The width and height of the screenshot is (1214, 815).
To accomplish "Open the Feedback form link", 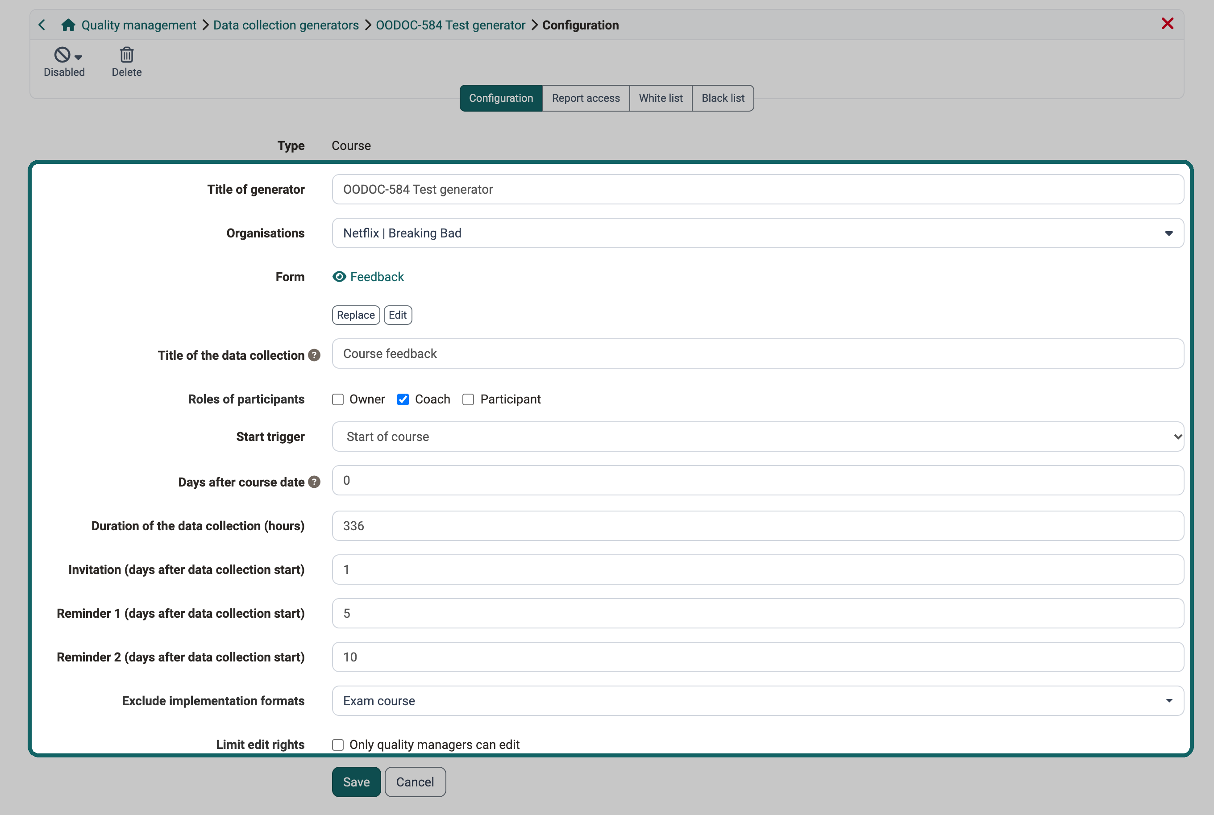I will [377, 277].
